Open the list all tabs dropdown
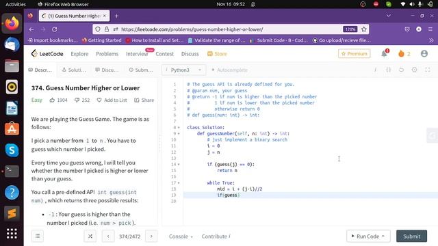The height and width of the screenshot is (246, 438). [388, 16]
